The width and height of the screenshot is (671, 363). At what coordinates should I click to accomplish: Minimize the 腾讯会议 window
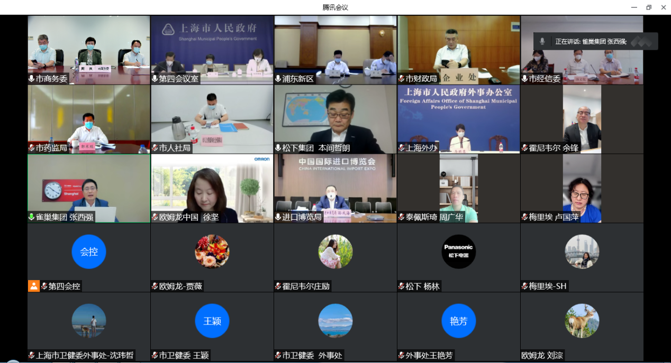point(634,7)
